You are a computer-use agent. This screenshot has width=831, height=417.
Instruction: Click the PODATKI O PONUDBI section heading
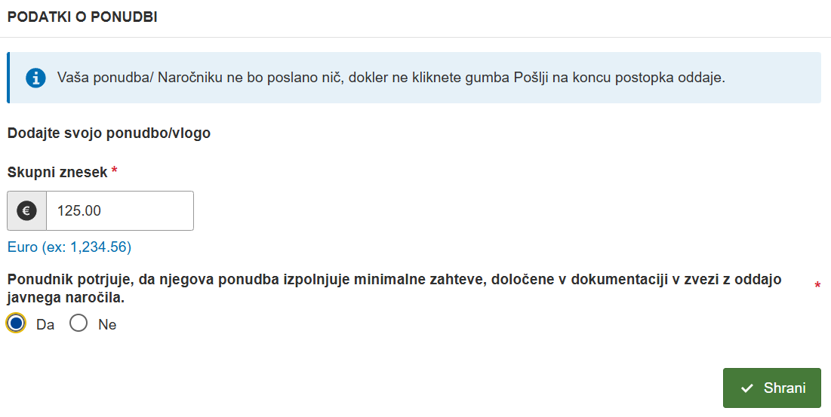point(82,17)
